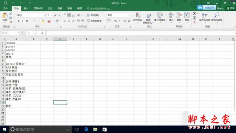The image size is (236, 133).
Task: Decrease font size with small A
Action: tap(59, 15)
